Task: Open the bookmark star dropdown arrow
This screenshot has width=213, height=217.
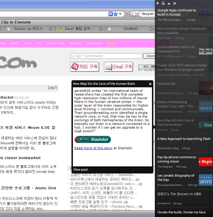Action: pos(120,14)
